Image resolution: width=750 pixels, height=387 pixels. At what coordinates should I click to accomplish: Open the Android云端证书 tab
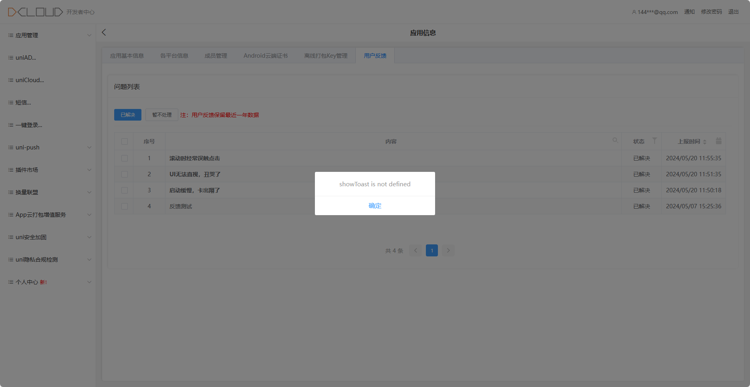pyautogui.click(x=266, y=56)
